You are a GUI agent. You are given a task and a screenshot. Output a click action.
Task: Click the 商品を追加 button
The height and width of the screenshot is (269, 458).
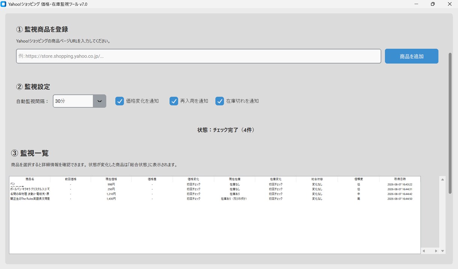click(x=411, y=56)
